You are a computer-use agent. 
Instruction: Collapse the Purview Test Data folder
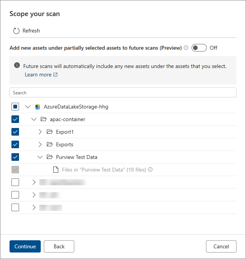point(40,157)
